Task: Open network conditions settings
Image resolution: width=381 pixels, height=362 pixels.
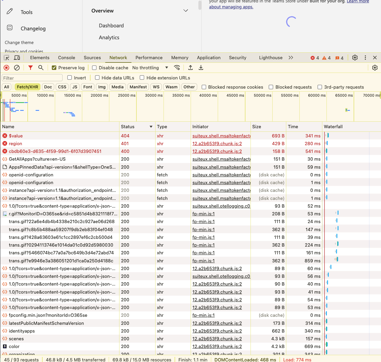Action: tap(177, 68)
